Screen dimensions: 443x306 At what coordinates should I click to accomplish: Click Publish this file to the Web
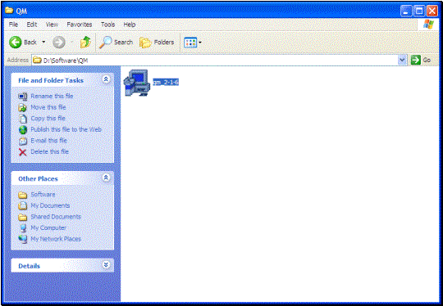coord(60,129)
